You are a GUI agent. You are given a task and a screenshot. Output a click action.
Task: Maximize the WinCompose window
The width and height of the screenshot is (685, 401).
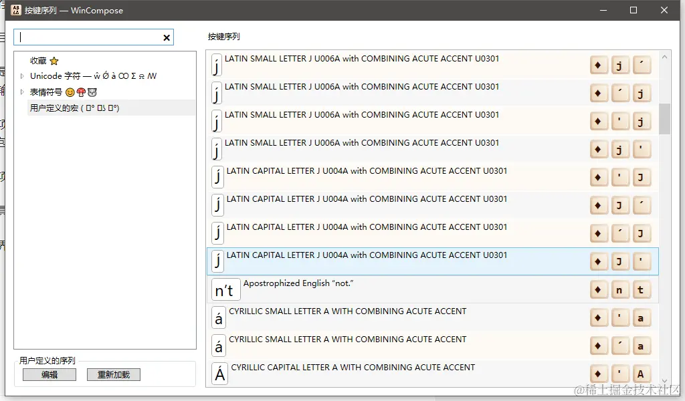coord(633,10)
